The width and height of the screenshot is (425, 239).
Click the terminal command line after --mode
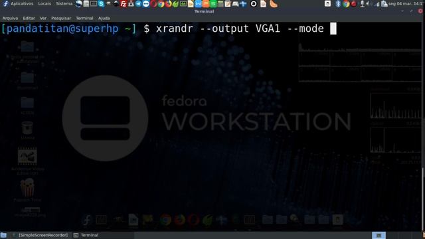point(333,29)
